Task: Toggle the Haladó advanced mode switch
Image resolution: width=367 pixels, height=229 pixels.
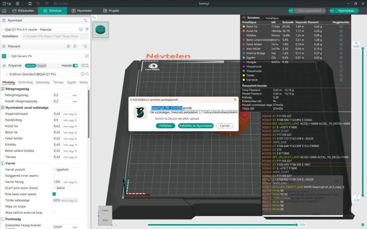Action: point(75,66)
